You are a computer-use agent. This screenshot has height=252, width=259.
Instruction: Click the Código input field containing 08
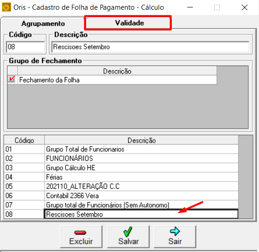(x=25, y=47)
